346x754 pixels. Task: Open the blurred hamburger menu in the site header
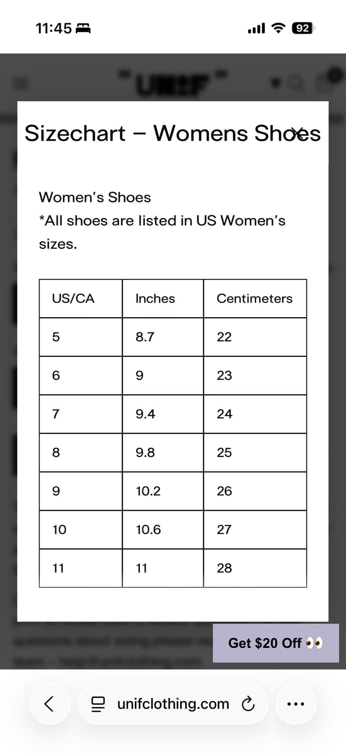[x=21, y=83]
